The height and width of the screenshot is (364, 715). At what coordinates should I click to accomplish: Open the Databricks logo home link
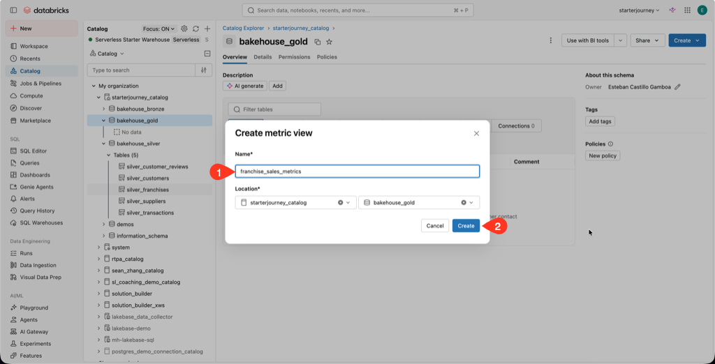coord(46,10)
